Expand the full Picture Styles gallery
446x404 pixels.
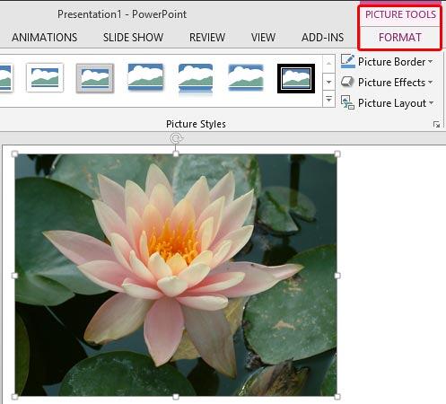(328, 99)
